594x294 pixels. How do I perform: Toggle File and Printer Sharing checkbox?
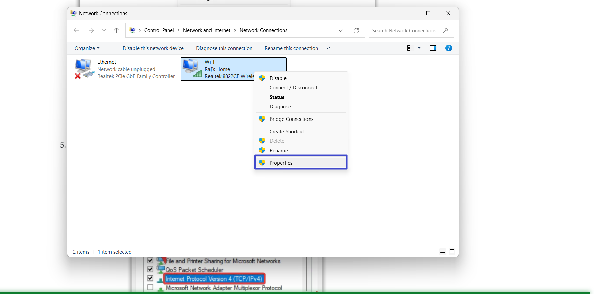tap(150, 261)
